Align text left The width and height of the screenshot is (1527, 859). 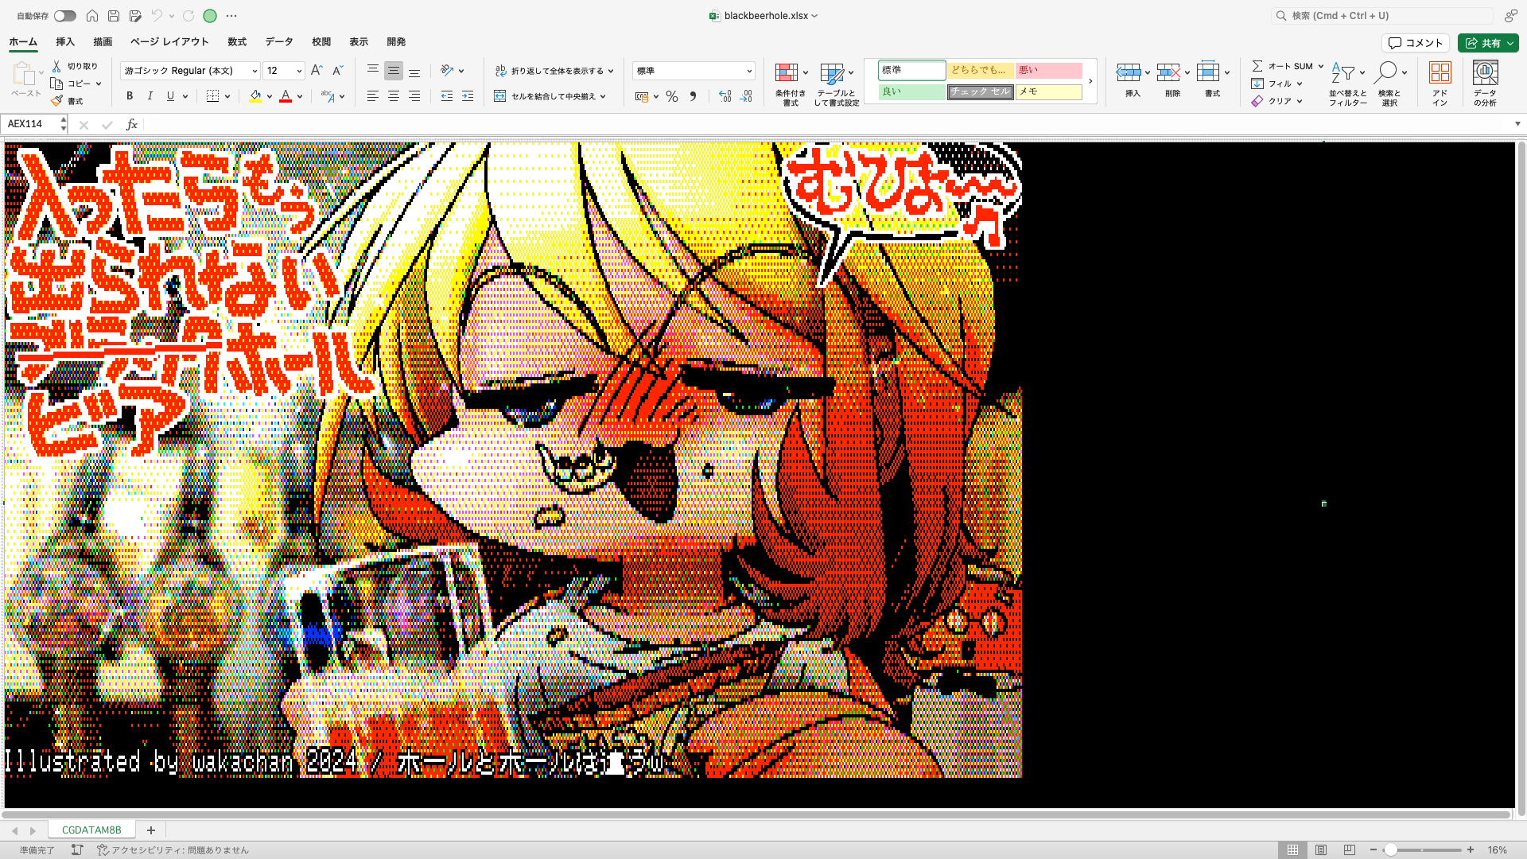372,96
